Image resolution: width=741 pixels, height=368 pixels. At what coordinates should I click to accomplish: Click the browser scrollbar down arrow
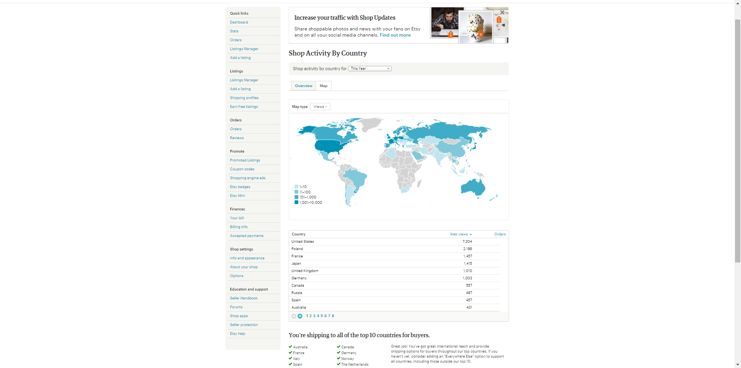coord(738,365)
